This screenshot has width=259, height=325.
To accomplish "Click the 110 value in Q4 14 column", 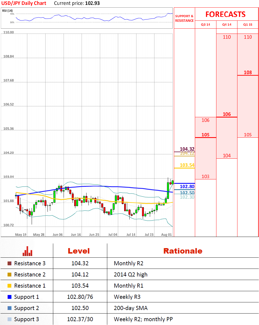I will [x=227, y=37].
